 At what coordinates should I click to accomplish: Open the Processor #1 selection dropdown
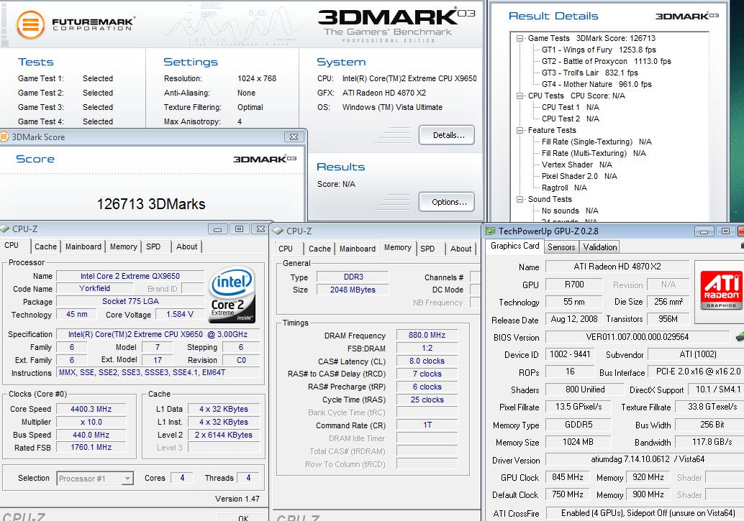tap(127, 479)
